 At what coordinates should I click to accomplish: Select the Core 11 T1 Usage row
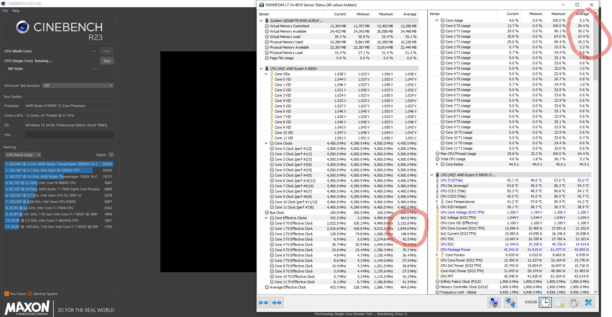pos(510,148)
